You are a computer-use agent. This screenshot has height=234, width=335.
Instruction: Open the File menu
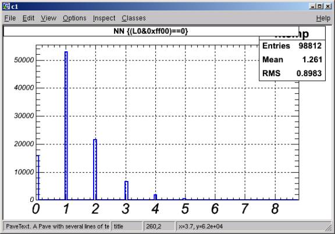point(10,18)
